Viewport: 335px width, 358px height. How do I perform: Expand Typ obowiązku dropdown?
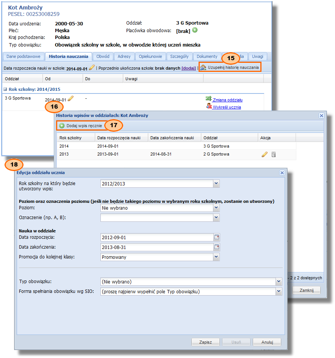click(x=279, y=281)
